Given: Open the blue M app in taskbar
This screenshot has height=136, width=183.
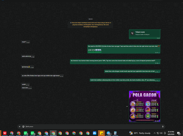Looking at the screenshot, I should tap(94, 133).
